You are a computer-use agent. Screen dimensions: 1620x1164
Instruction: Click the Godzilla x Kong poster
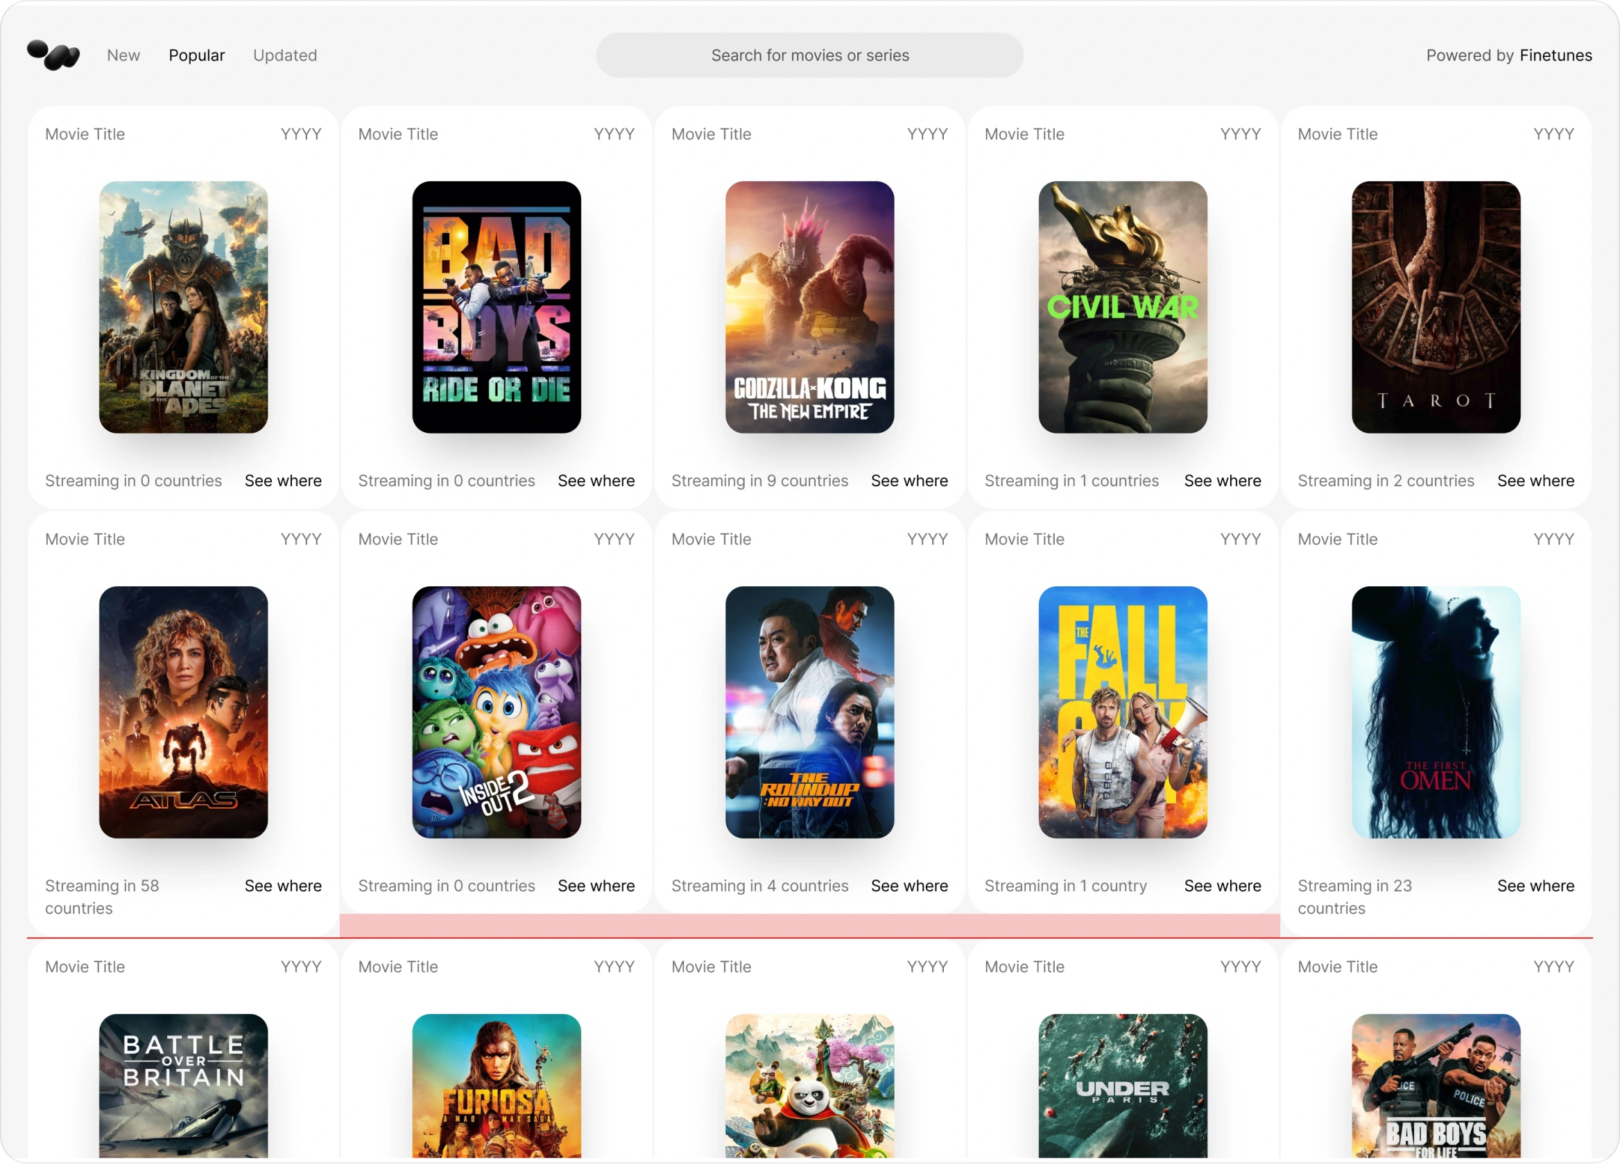(809, 307)
